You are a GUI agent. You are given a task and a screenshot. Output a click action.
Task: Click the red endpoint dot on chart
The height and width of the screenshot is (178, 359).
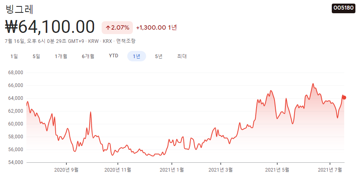point(344,97)
